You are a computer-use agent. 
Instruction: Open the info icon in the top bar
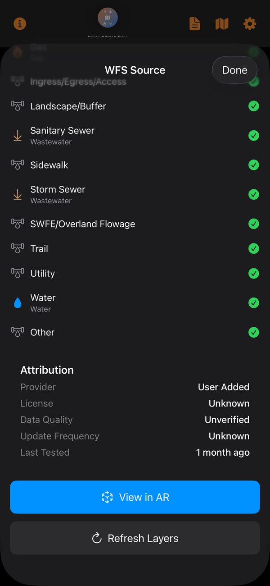[19, 23]
